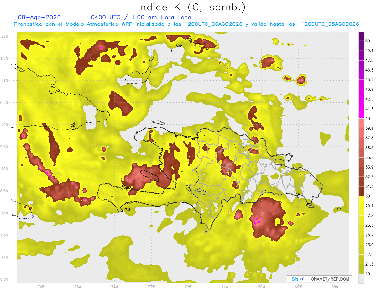Click the '0400 UTC / 1:00 am Hora Local' text
The height and width of the screenshot is (291, 376).
[x=142, y=17]
